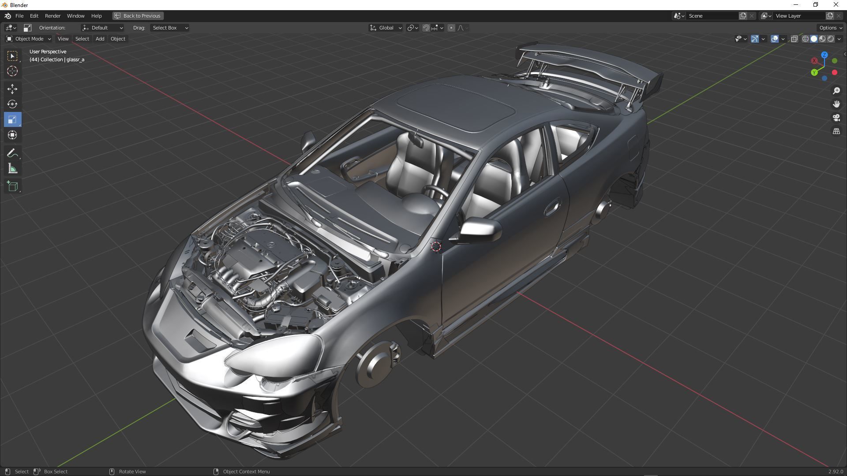847x476 pixels.
Task: Open the viewport Select menu
Action: click(x=82, y=39)
